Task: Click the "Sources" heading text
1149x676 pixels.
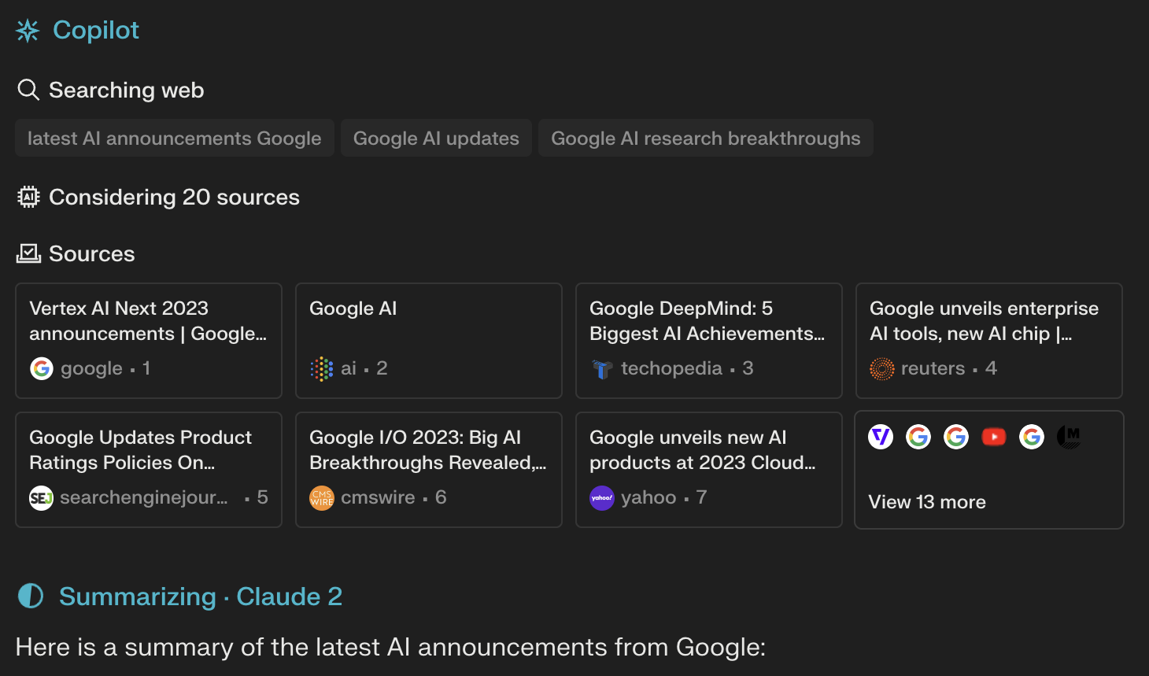Action: [92, 253]
